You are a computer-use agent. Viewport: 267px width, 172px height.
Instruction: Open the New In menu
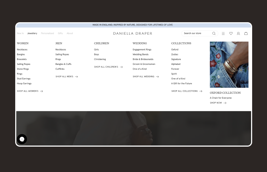point(20,33)
